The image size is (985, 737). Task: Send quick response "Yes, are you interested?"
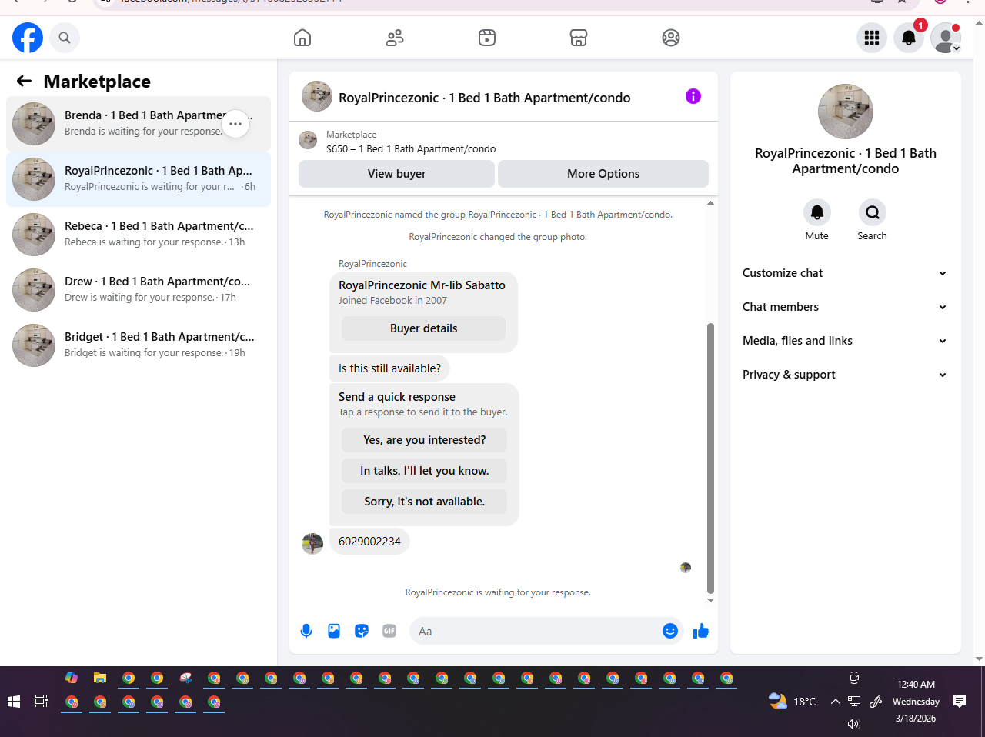(424, 440)
